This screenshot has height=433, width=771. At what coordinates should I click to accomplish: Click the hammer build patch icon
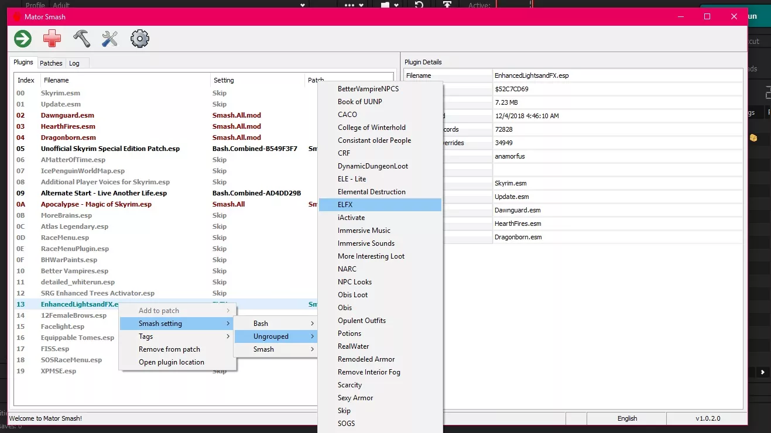coord(81,39)
